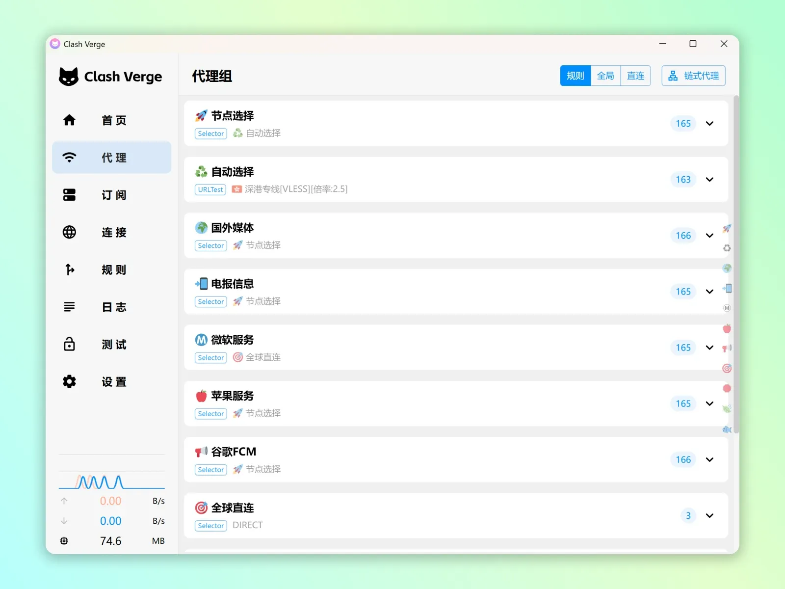Open settings via the gear icon
785x589 pixels.
click(69, 381)
